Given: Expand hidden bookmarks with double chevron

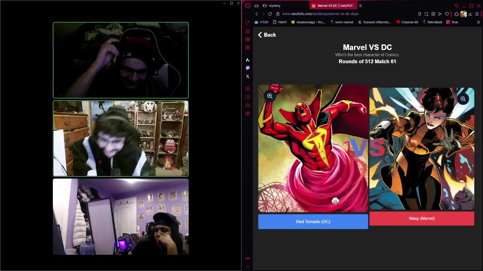Looking at the screenshot, I should pos(478,22).
